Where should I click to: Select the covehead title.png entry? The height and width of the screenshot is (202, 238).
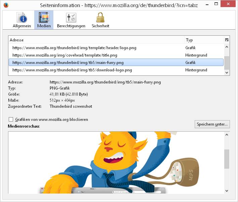(65, 55)
